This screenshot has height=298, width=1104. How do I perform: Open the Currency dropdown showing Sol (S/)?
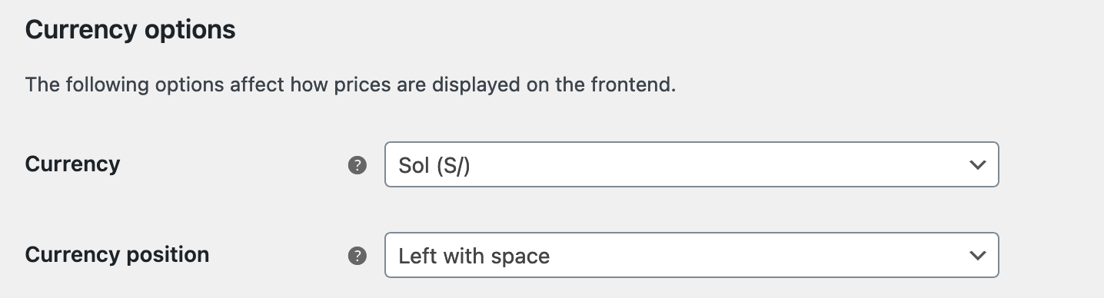point(691,164)
